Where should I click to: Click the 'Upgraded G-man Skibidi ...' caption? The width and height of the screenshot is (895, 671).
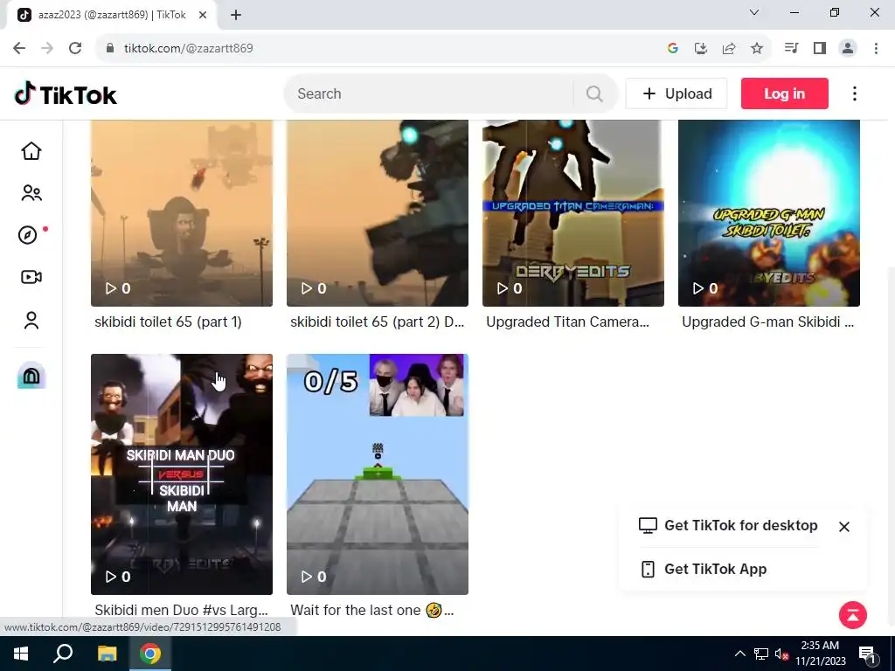[767, 322]
